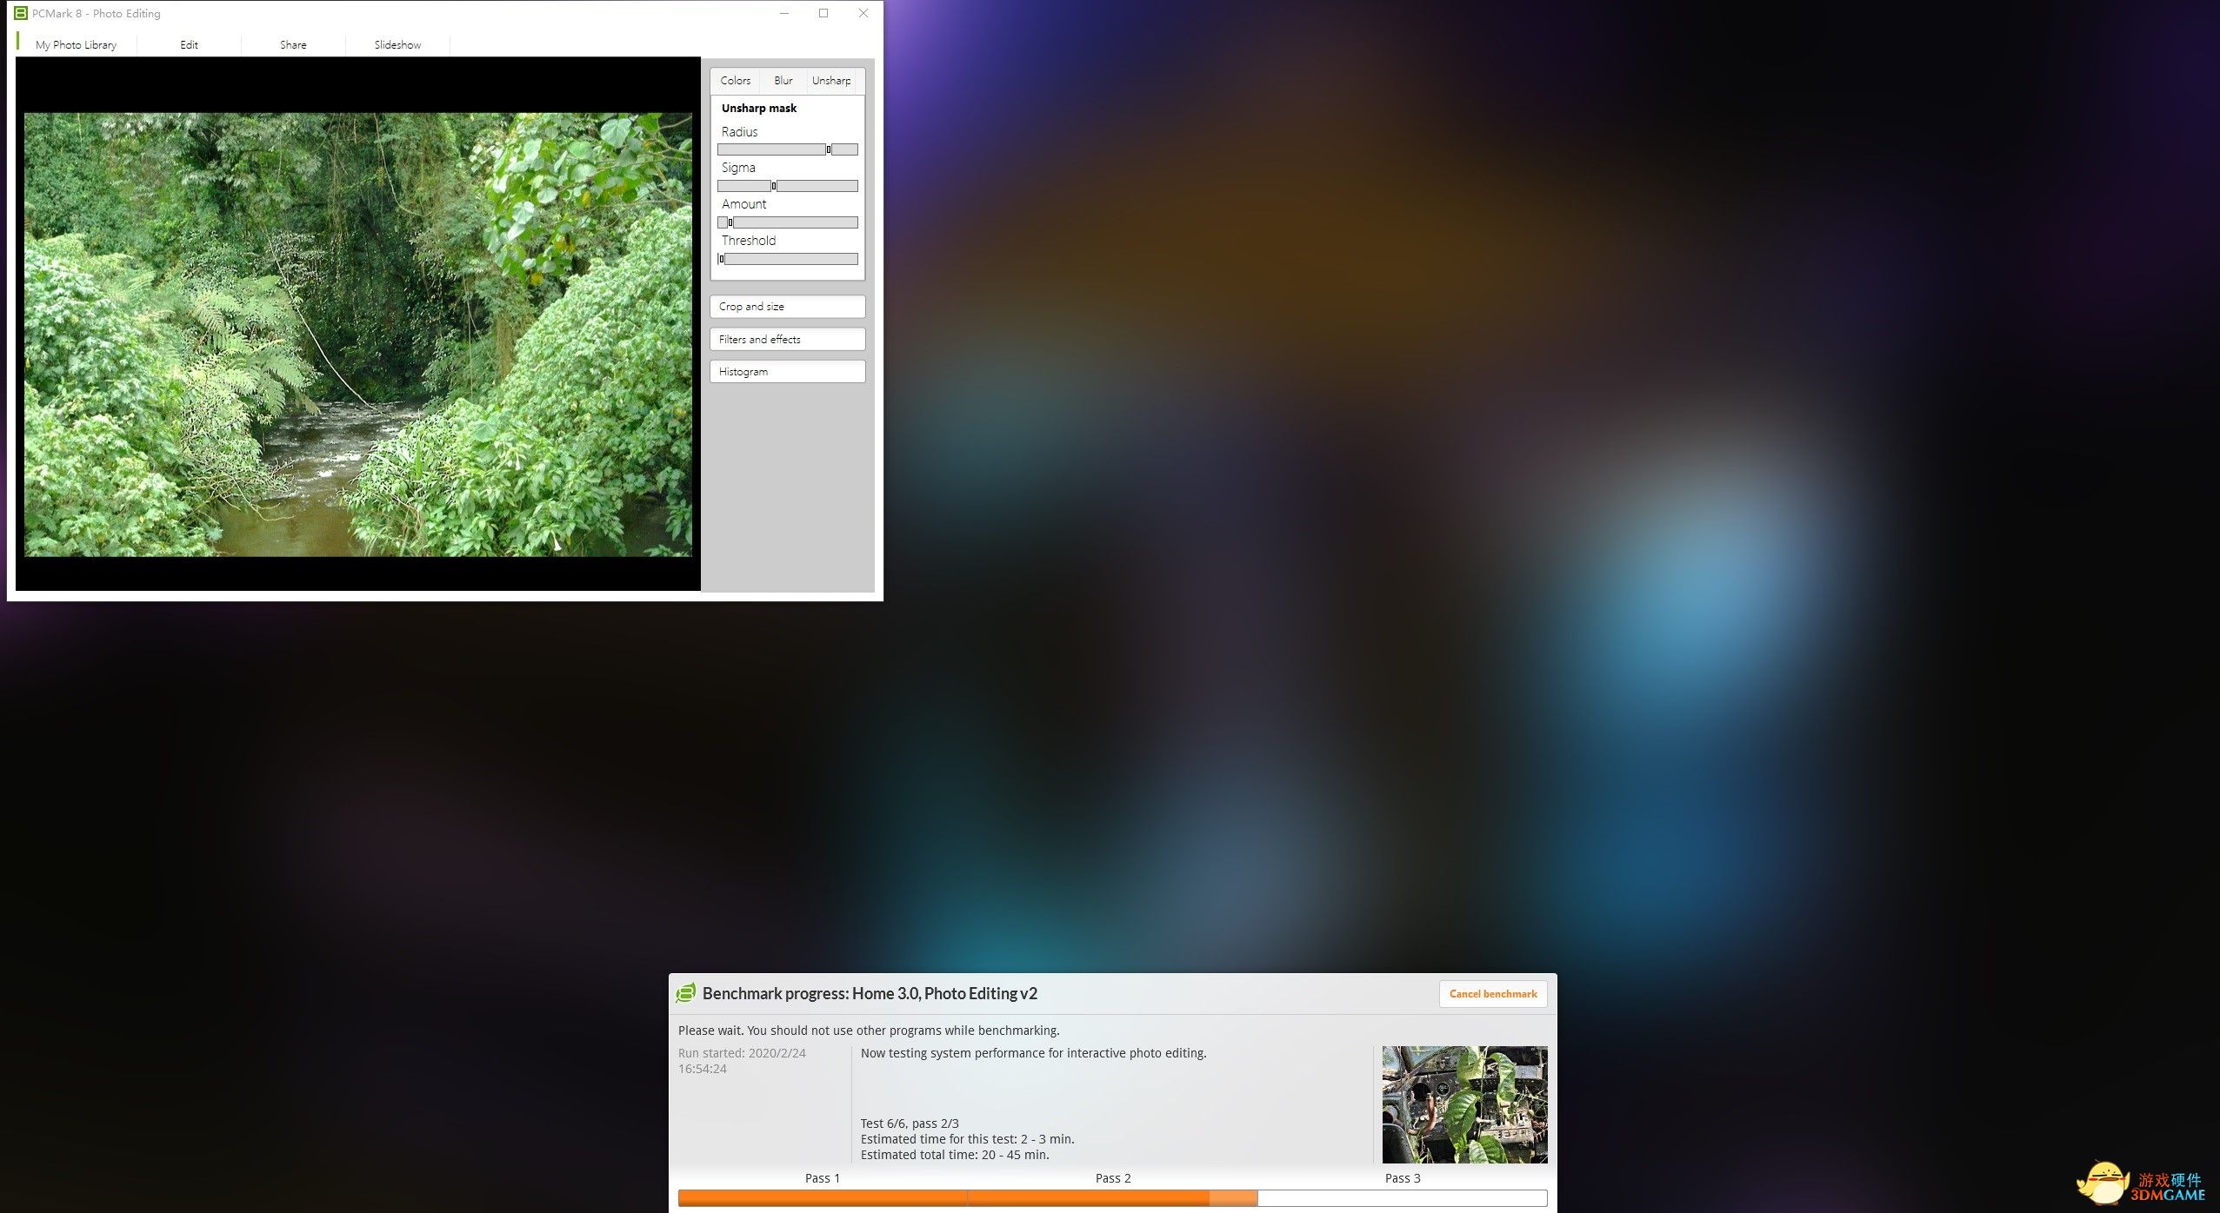Select the Unsharp adjustment tab

coord(831,81)
